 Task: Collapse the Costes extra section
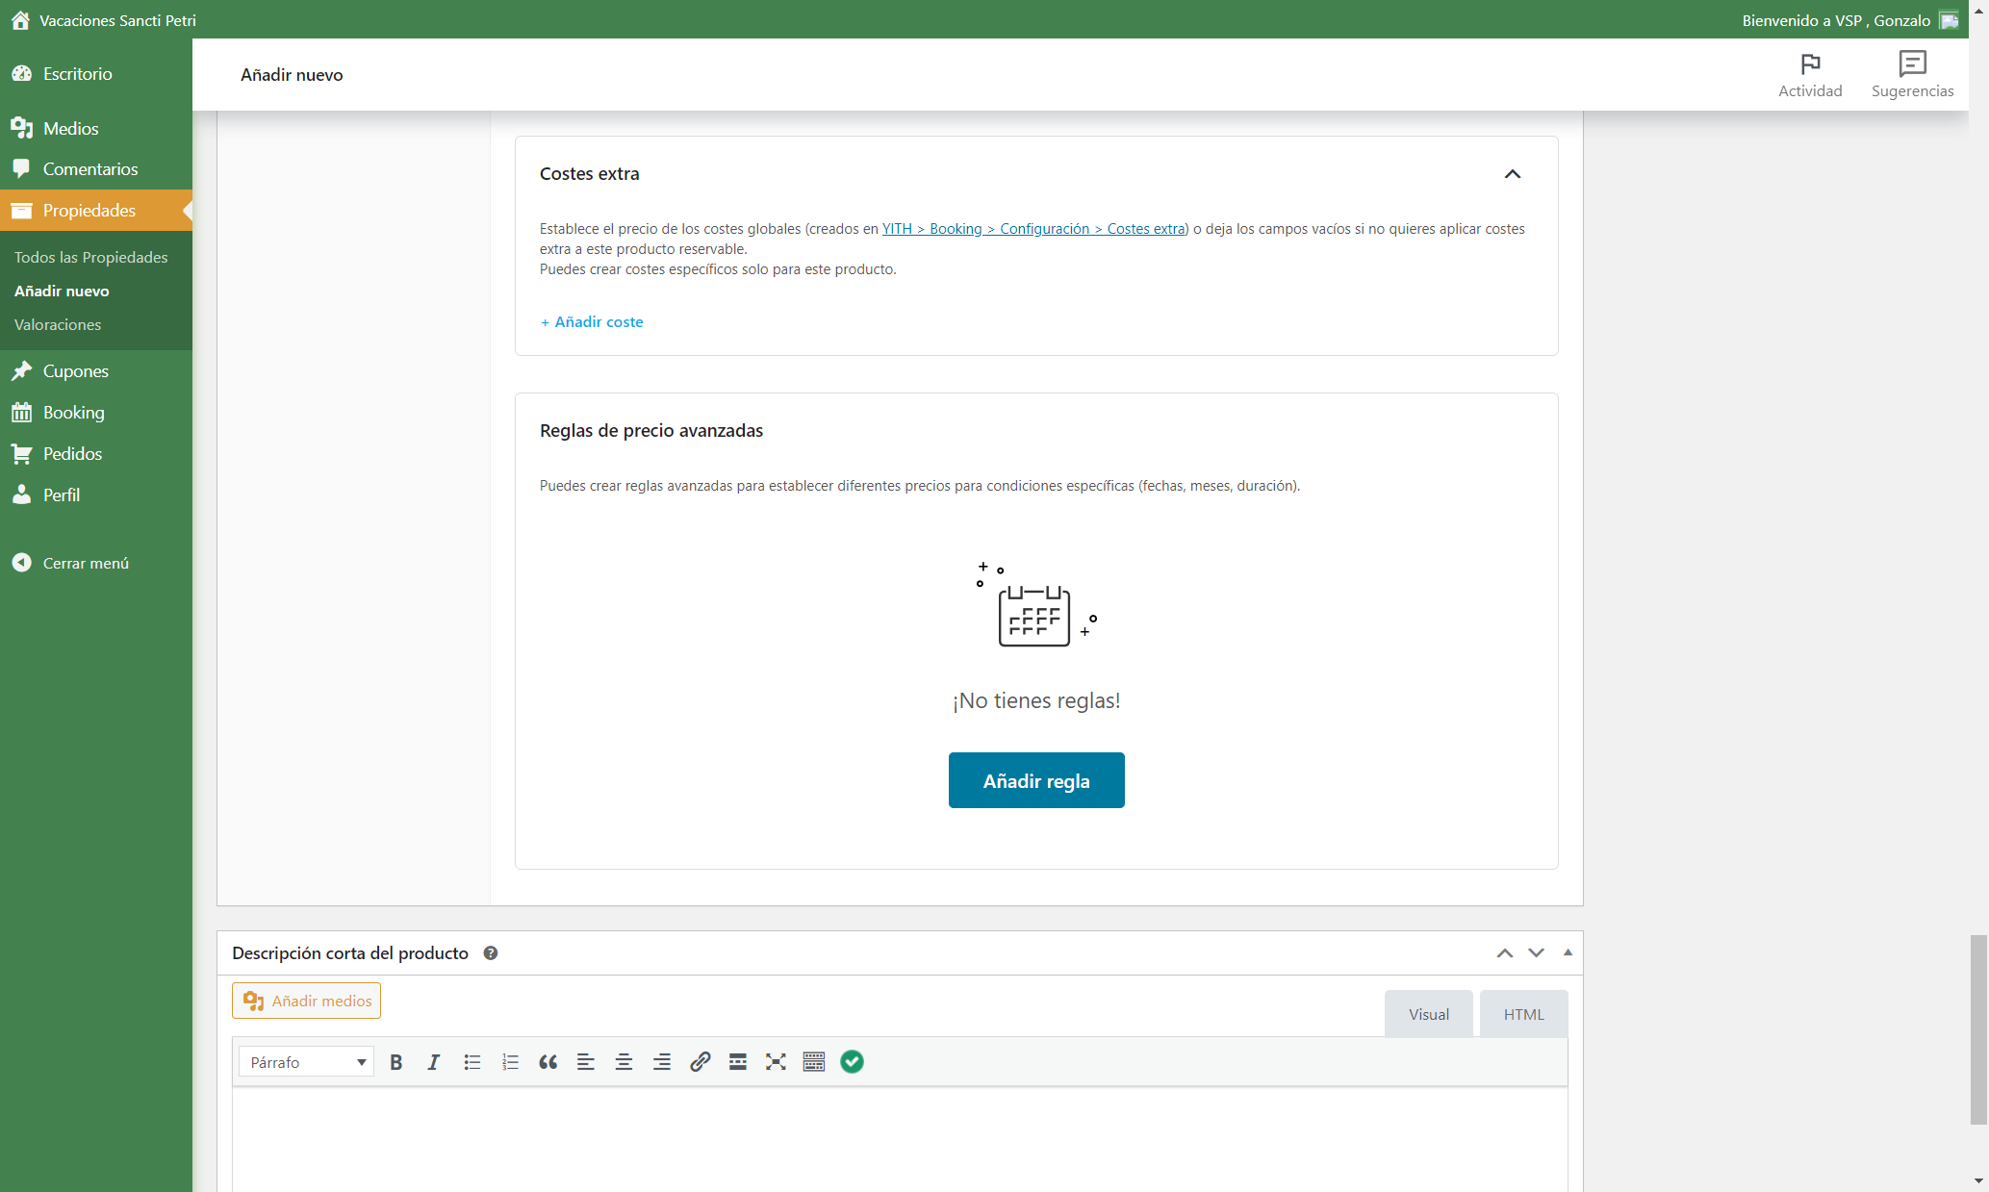click(x=1513, y=174)
